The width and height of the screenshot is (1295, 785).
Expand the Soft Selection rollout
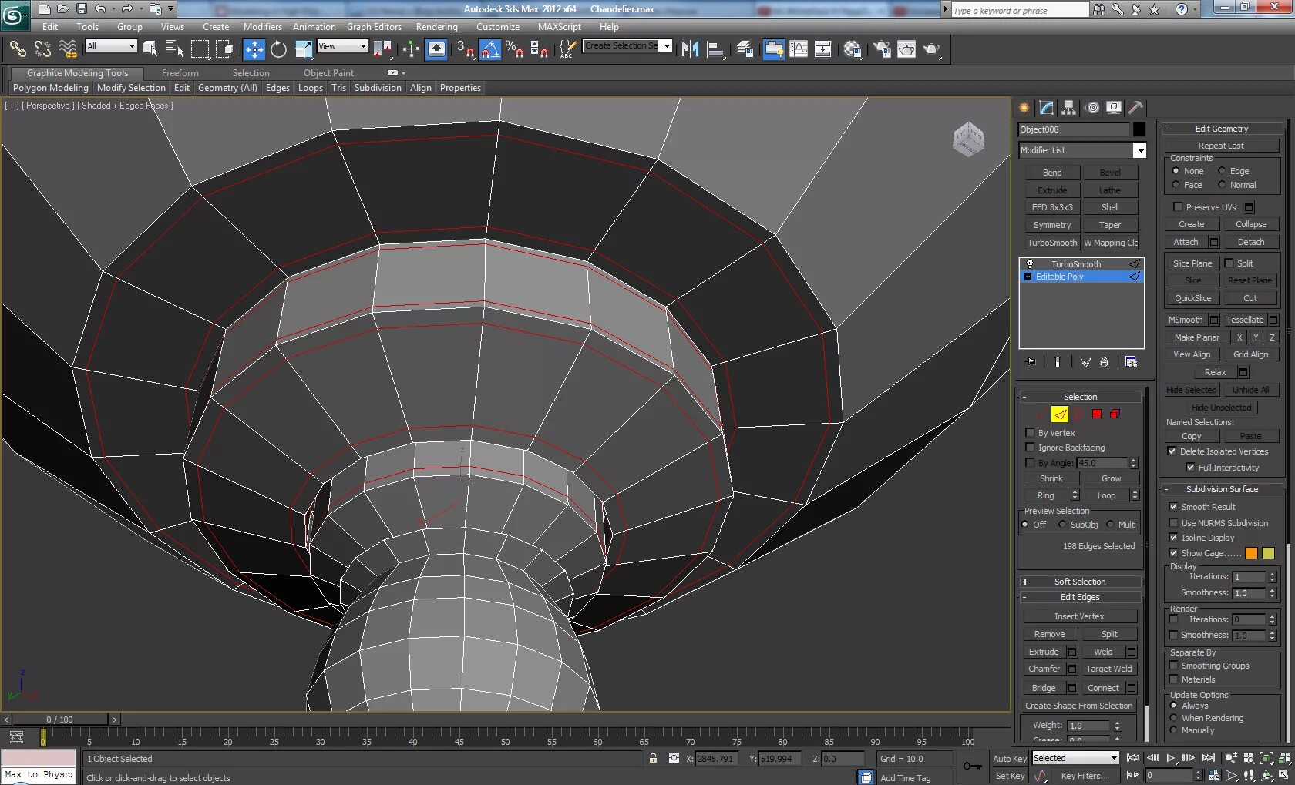click(1079, 582)
